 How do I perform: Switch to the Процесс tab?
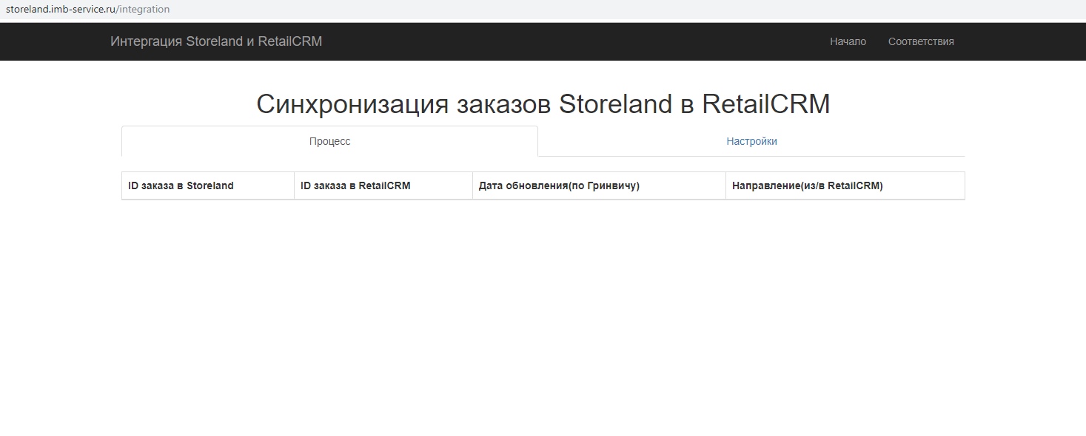point(329,141)
